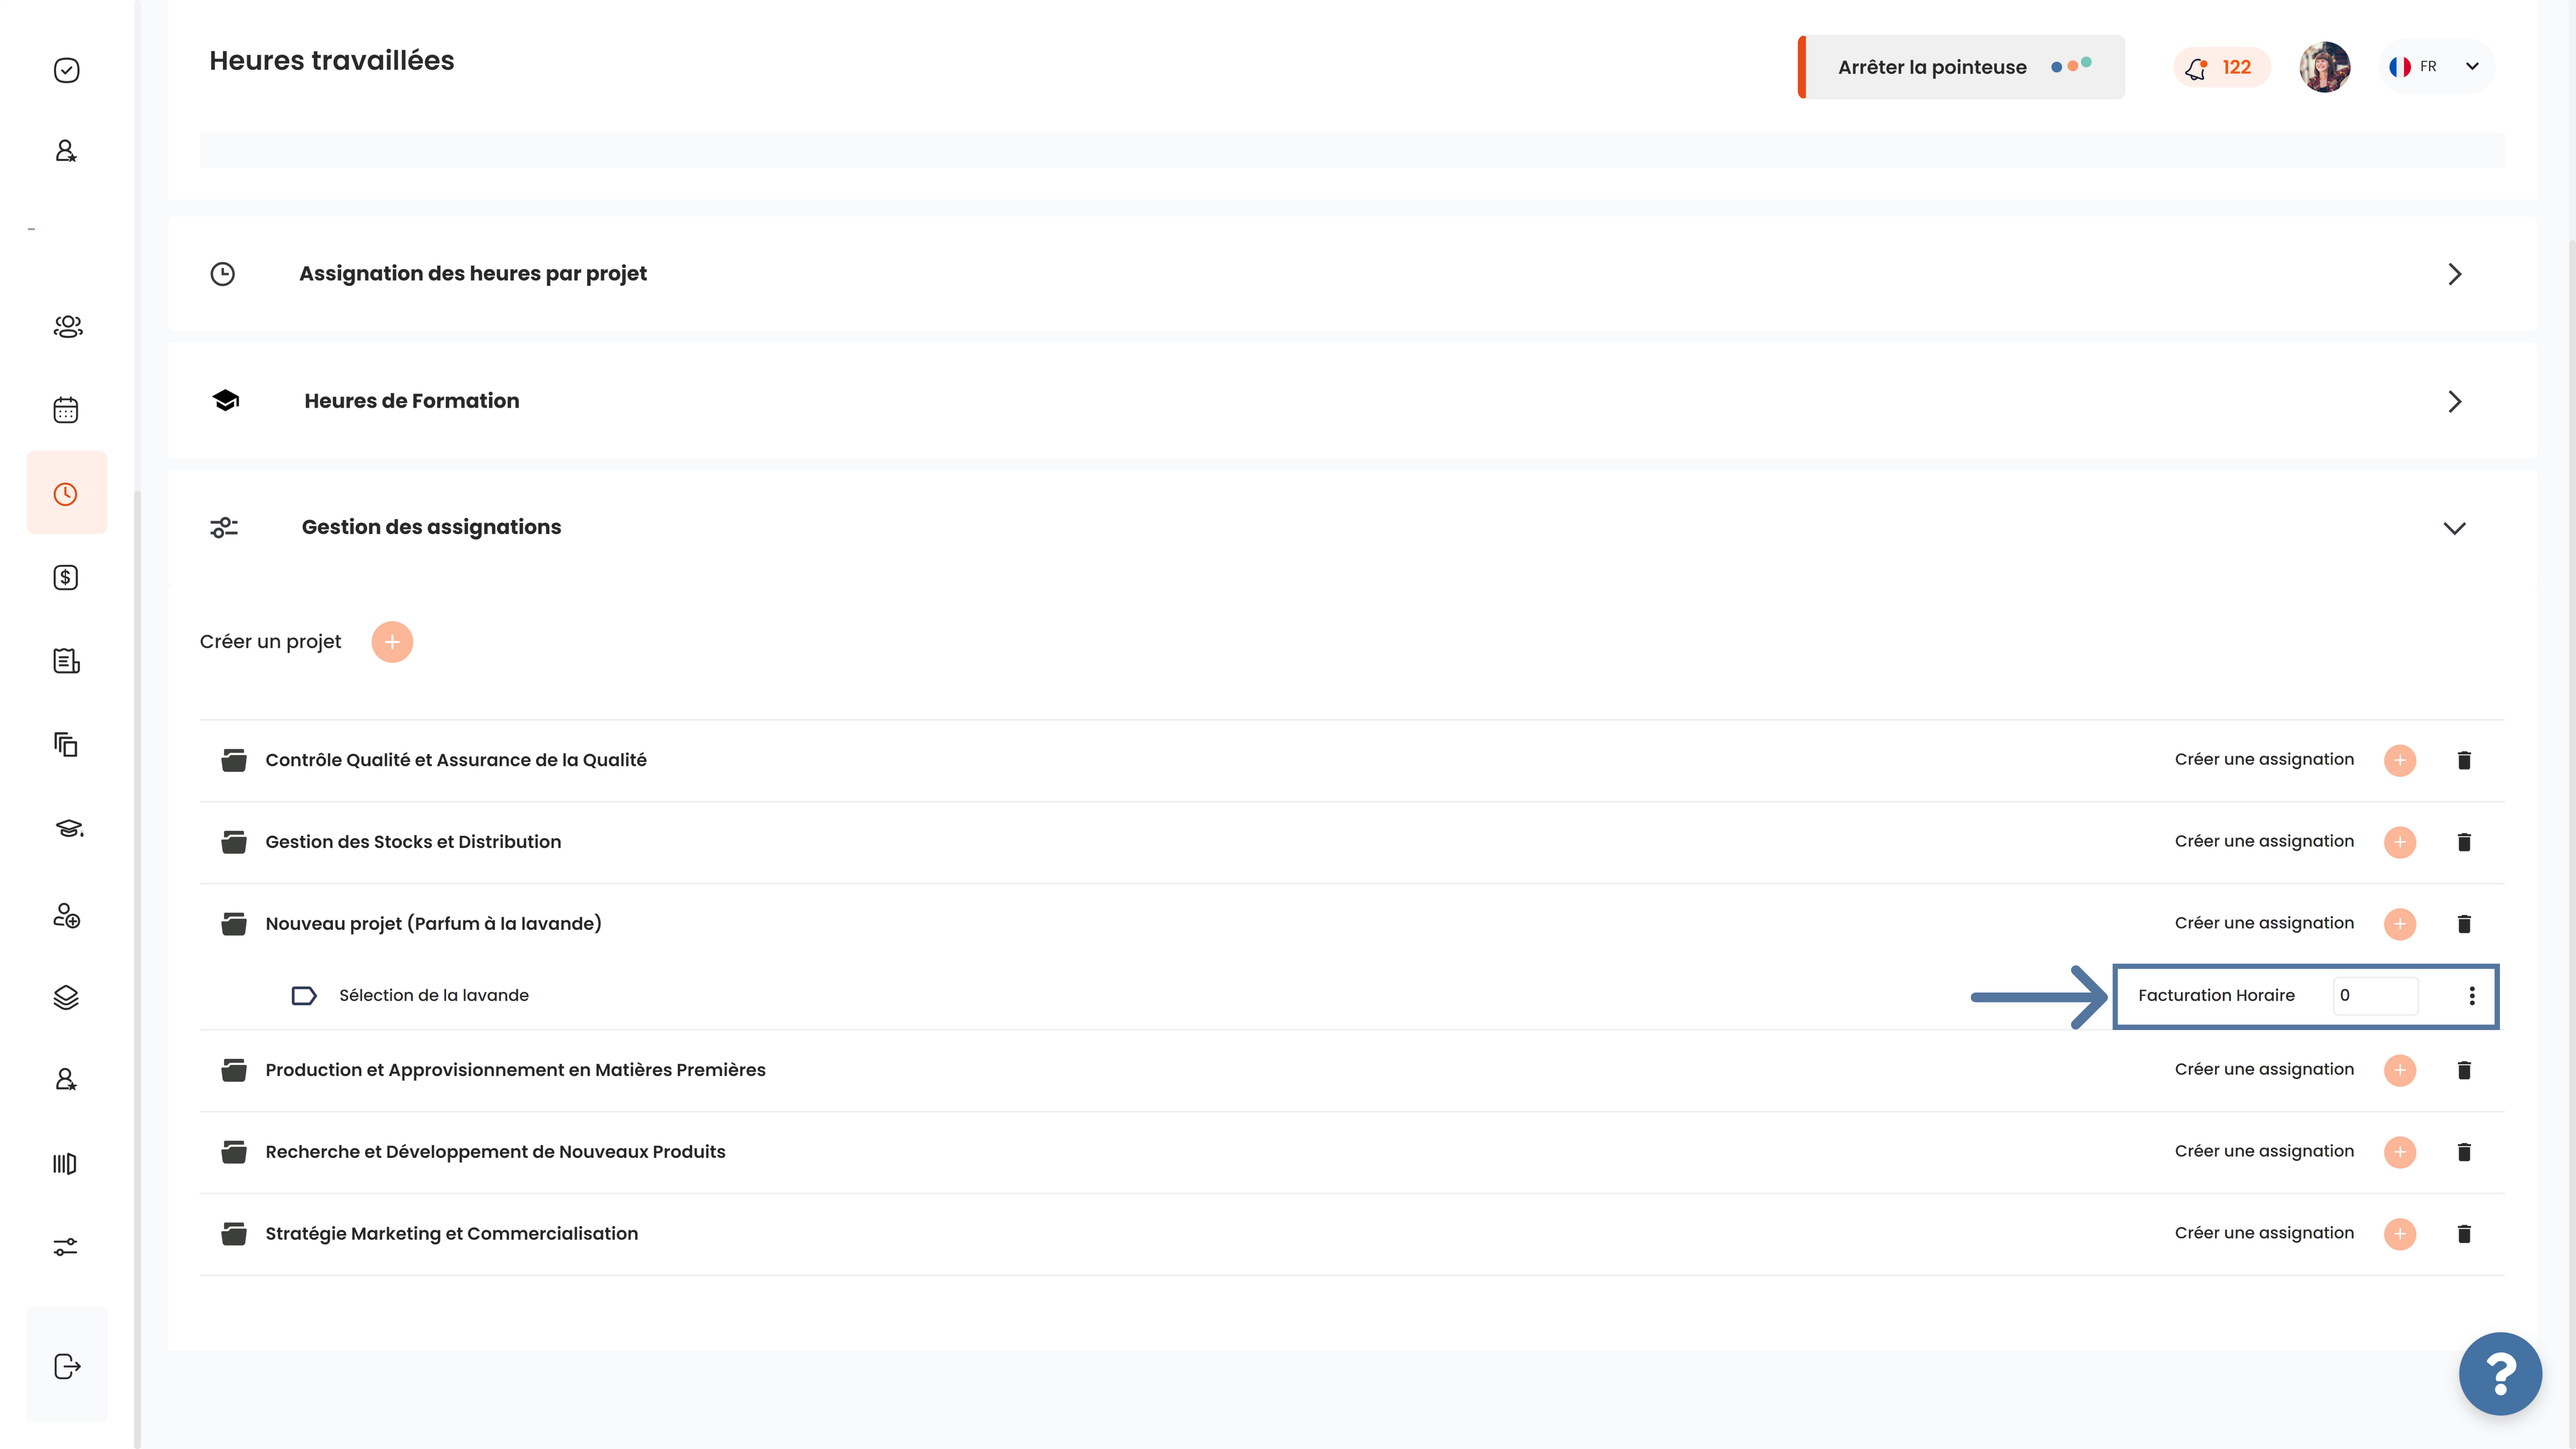Open the dollar payroll icon in sidebar
Screen dimensions: 2576x1449
coord(66,577)
